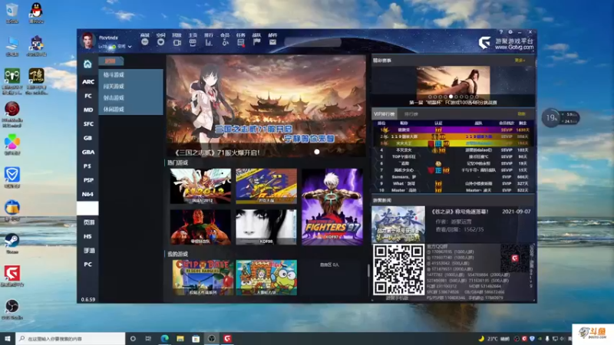Click the toolbar icon left of 排行

(x=193, y=42)
